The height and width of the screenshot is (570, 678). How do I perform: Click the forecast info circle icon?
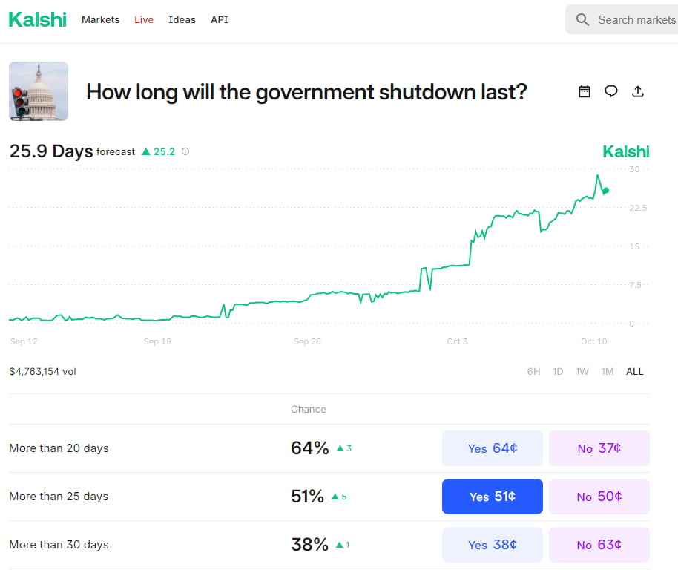[x=185, y=151]
